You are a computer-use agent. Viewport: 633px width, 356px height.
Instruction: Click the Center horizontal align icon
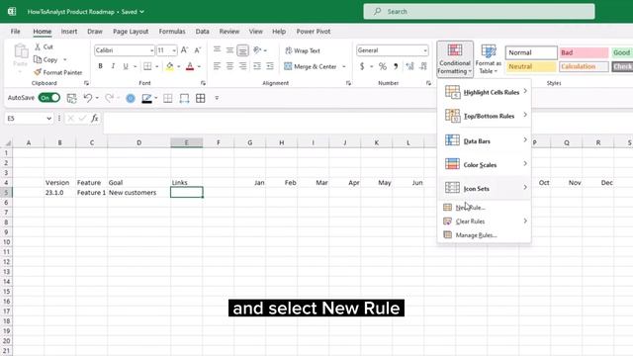tap(229, 66)
